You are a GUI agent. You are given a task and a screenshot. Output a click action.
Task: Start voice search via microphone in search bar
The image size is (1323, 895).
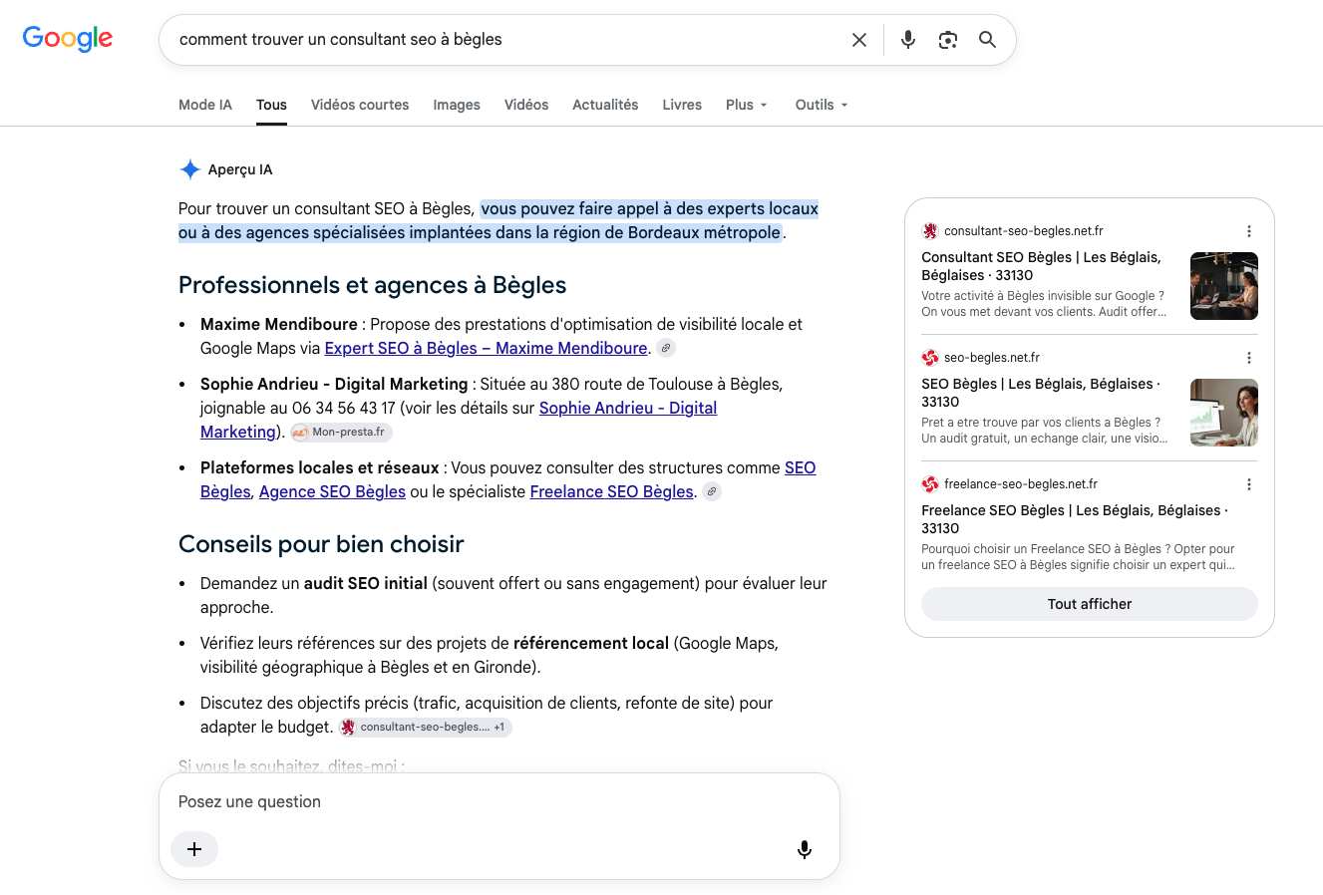tap(908, 40)
